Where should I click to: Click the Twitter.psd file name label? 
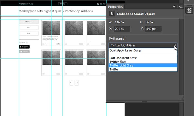pos(116,39)
